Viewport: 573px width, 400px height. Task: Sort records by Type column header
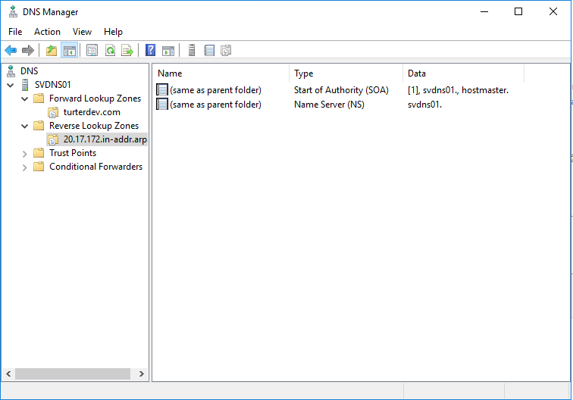(346, 73)
